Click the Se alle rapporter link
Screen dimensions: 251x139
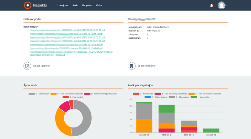tap(42, 66)
